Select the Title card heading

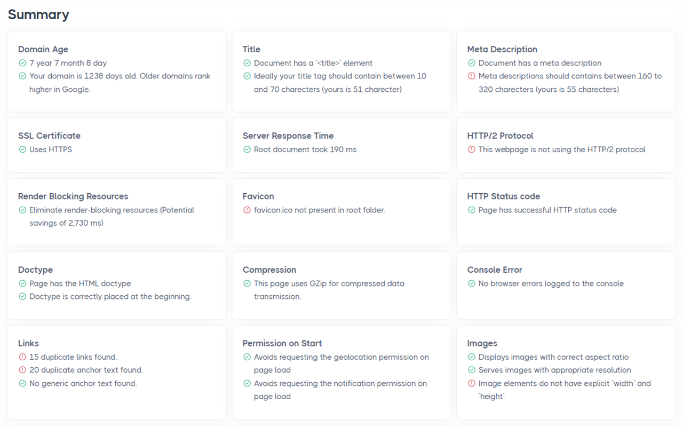[251, 49]
